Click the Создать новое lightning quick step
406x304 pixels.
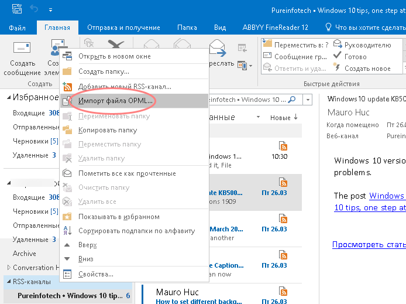click(362, 68)
